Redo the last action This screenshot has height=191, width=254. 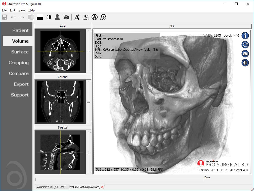coord(22,17)
